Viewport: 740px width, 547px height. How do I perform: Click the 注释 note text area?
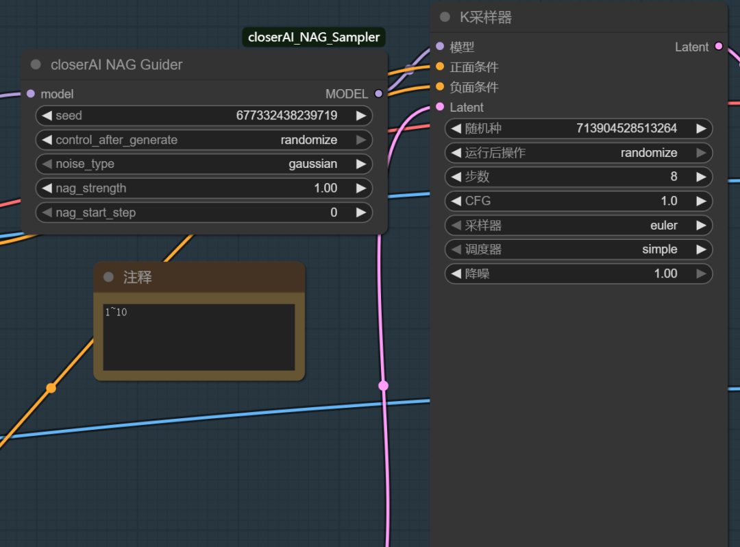click(x=199, y=337)
